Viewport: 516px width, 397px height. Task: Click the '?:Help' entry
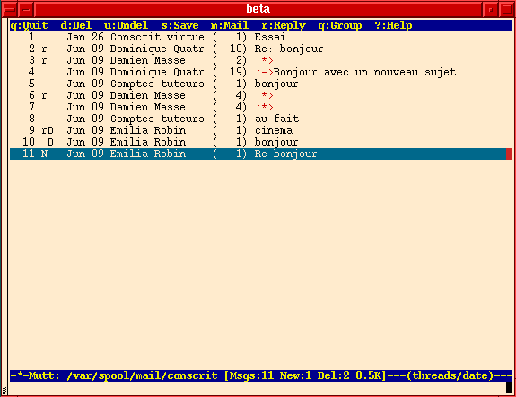tap(393, 25)
